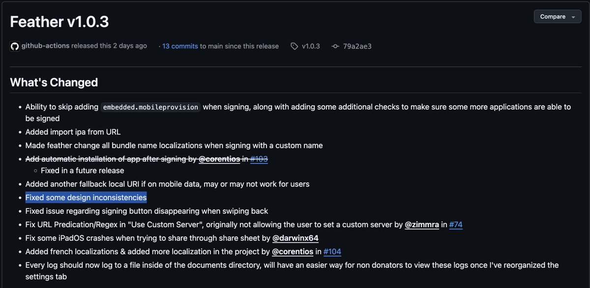This screenshot has height=288, width=590.
Task: Open the @darwinx64 user mention
Action: click(295, 238)
